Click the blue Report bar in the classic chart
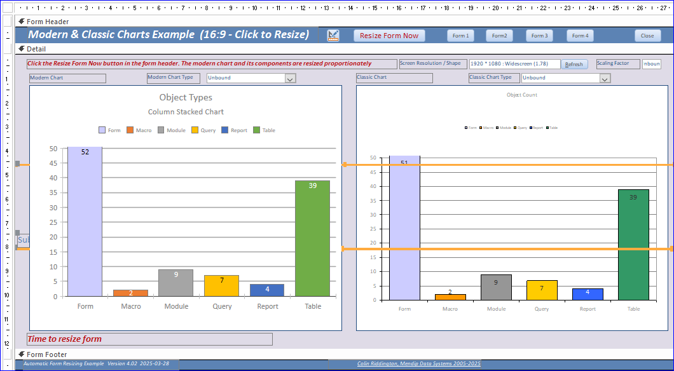The height and width of the screenshot is (371, 674). (x=588, y=295)
